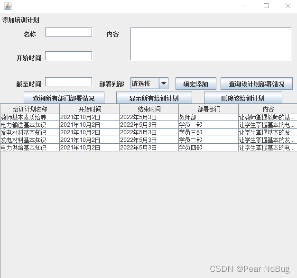Click the 部署部门 column header
Image resolution: width=297 pixels, height=278 pixels.
tap(208, 109)
